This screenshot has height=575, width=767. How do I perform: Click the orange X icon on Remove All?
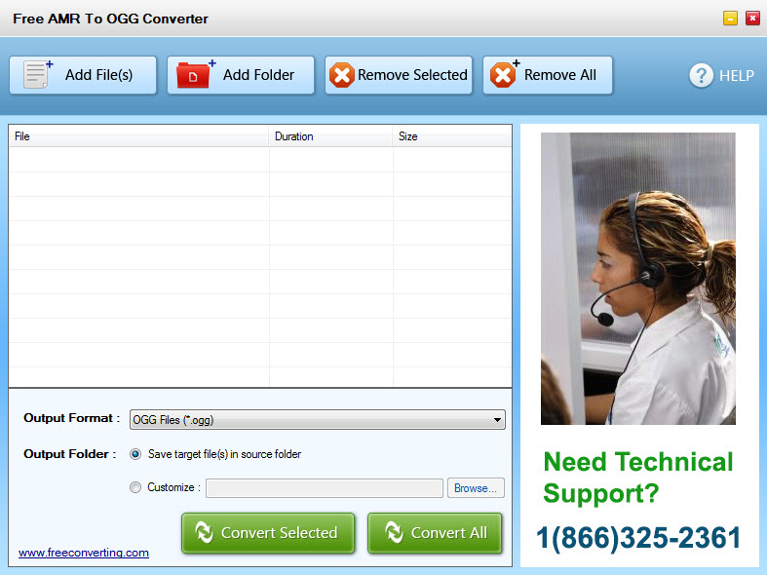click(x=504, y=75)
